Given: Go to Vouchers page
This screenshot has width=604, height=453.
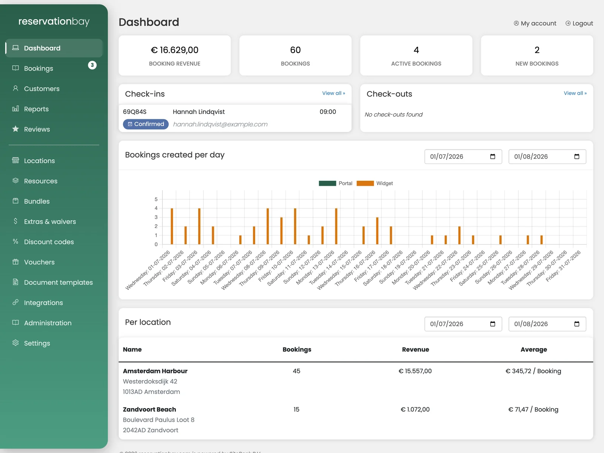Looking at the screenshot, I should click(54, 262).
